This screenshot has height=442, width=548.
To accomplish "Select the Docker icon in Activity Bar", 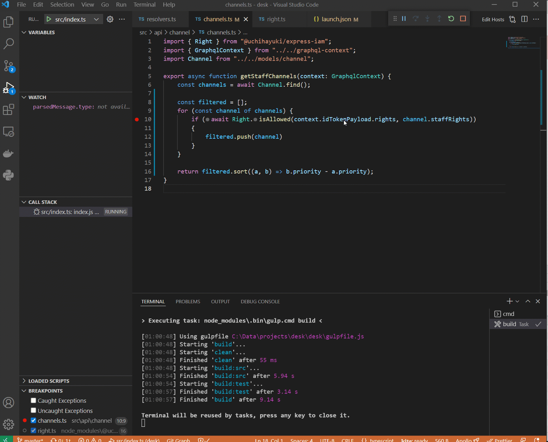I will tap(9, 153).
